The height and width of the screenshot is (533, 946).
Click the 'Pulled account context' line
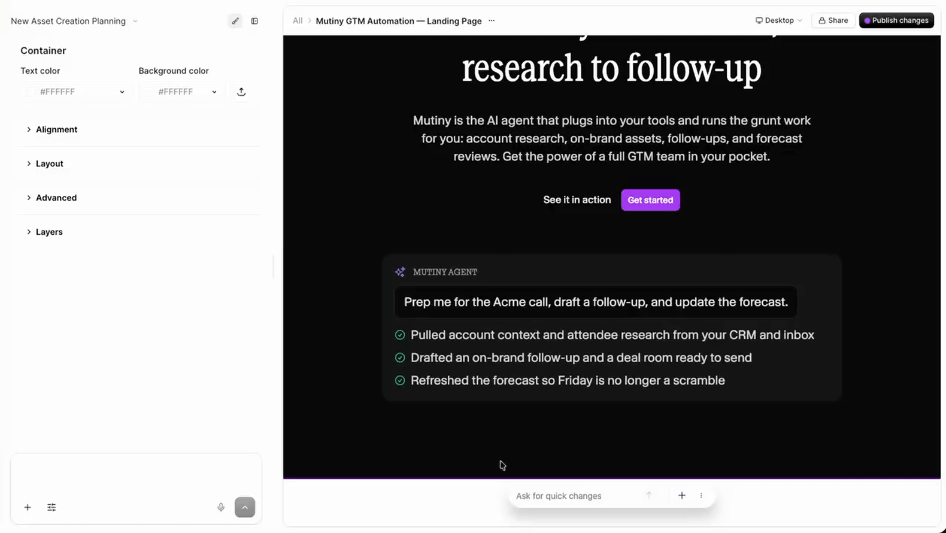[x=613, y=335]
